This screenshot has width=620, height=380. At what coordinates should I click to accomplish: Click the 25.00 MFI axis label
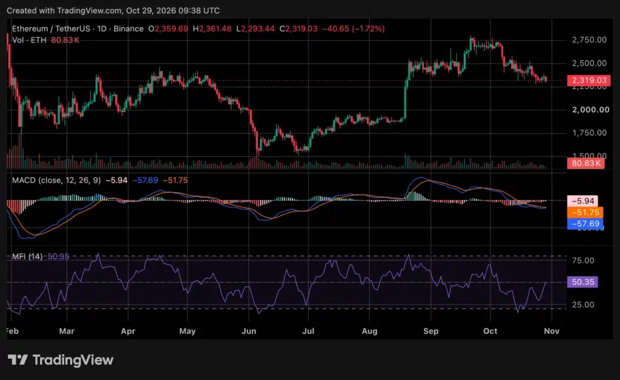point(583,305)
